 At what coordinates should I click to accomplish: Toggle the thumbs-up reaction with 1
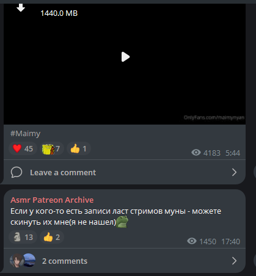click(79, 148)
